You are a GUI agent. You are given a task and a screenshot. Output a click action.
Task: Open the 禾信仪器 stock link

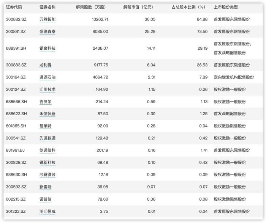(x=47, y=114)
